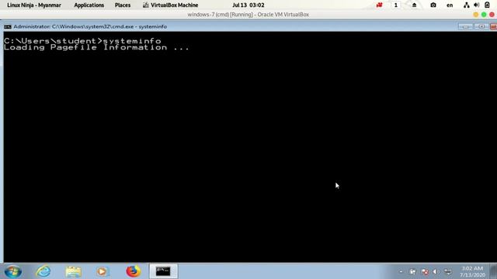Click the red recording indicator icon
This screenshot has width=497, height=279.
pos(379,5)
